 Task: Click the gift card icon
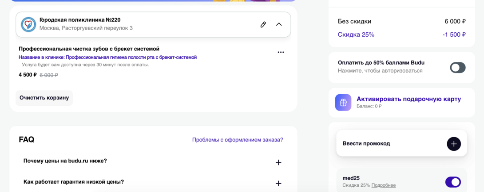click(x=343, y=102)
